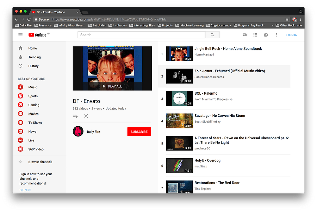Go to YouTube home via logo

click(x=38, y=35)
